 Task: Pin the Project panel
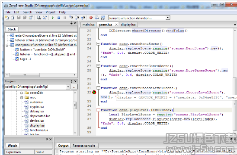[x=71, y=81]
